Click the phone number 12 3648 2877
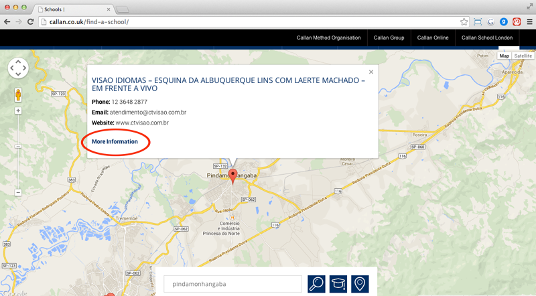The image size is (536, 296). (x=129, y=102)
